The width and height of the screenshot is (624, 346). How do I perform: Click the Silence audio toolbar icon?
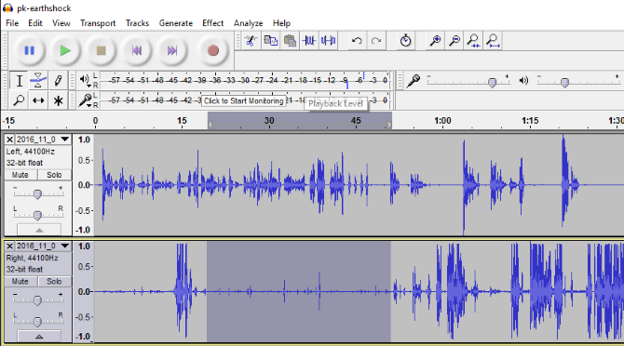click(x=329, y=41)
